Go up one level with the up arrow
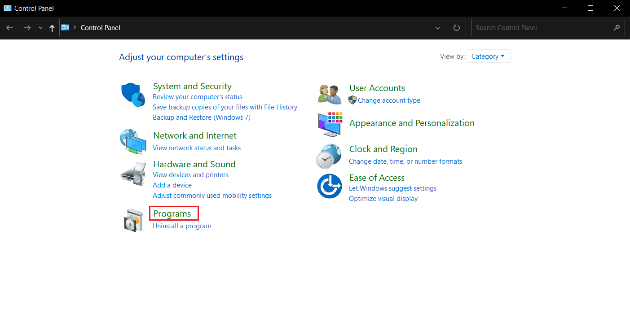 pyautogui.click(x=52, y=28)
